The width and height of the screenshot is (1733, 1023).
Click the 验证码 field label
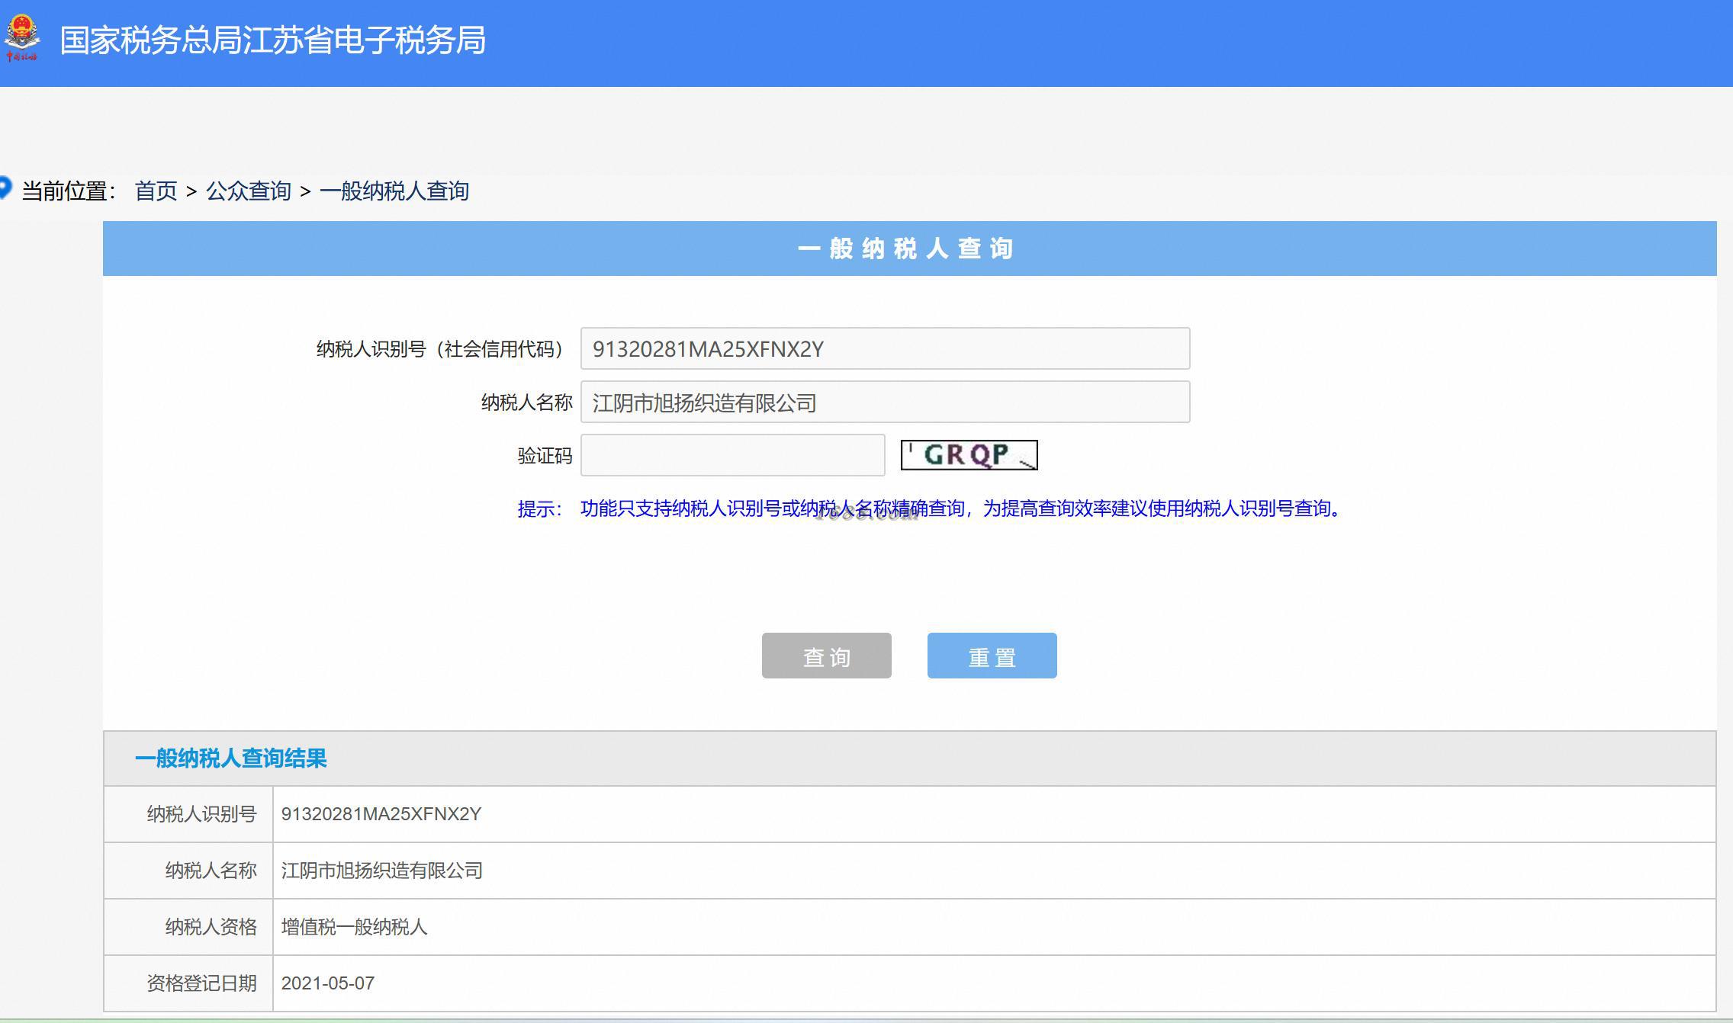coord(544,456)
